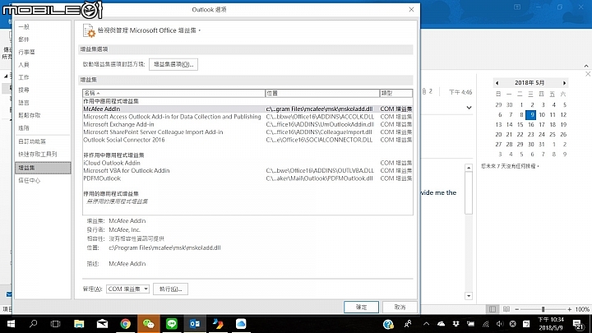
Task: Open the Mail app from the taskbar
Action: pos(102,324)
